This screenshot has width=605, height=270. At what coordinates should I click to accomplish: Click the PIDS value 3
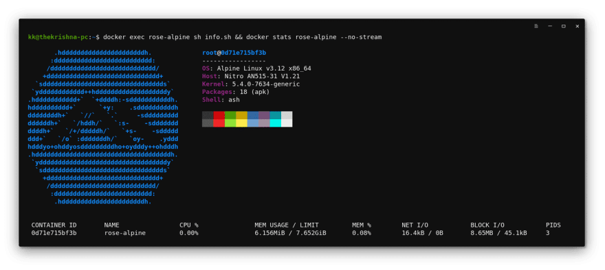pos(547,233)
